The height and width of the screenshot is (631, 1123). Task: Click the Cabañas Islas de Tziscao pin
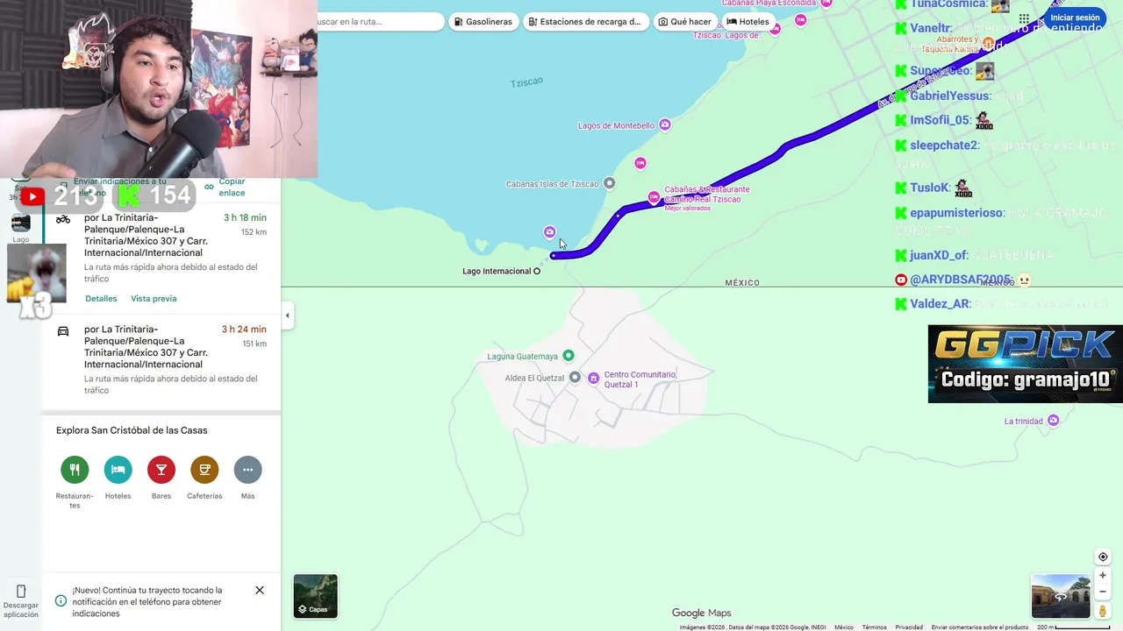tap(609, 183)
